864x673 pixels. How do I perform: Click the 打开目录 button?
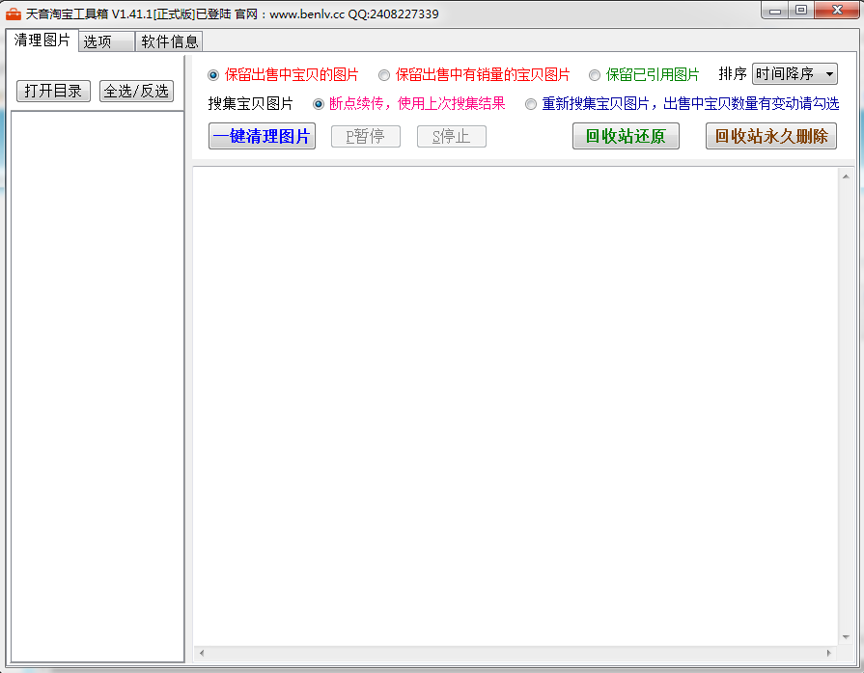point(53,91)
